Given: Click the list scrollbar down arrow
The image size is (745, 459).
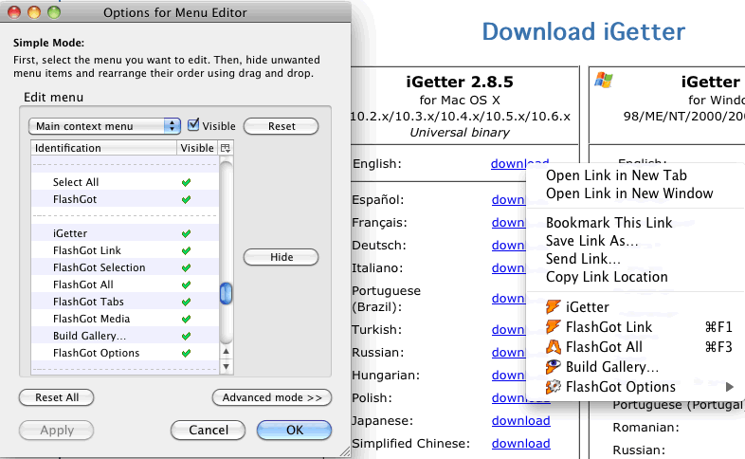Looking at the screenshot, I should 227,366.
